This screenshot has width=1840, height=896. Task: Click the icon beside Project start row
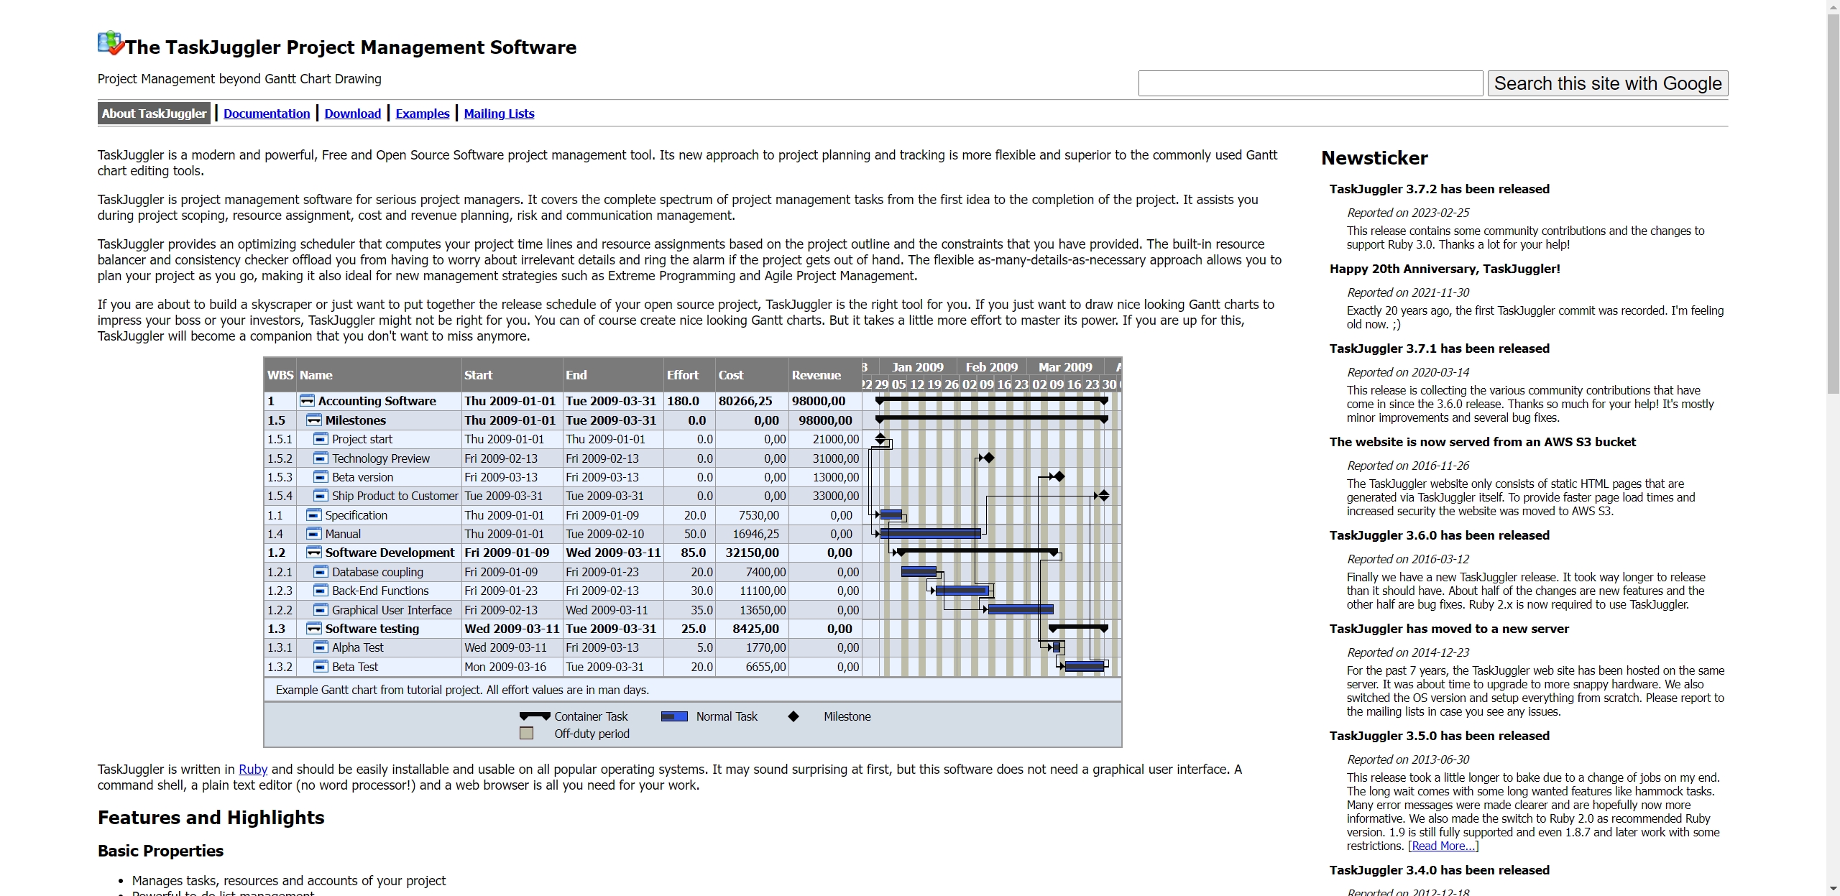pos(321,439)
